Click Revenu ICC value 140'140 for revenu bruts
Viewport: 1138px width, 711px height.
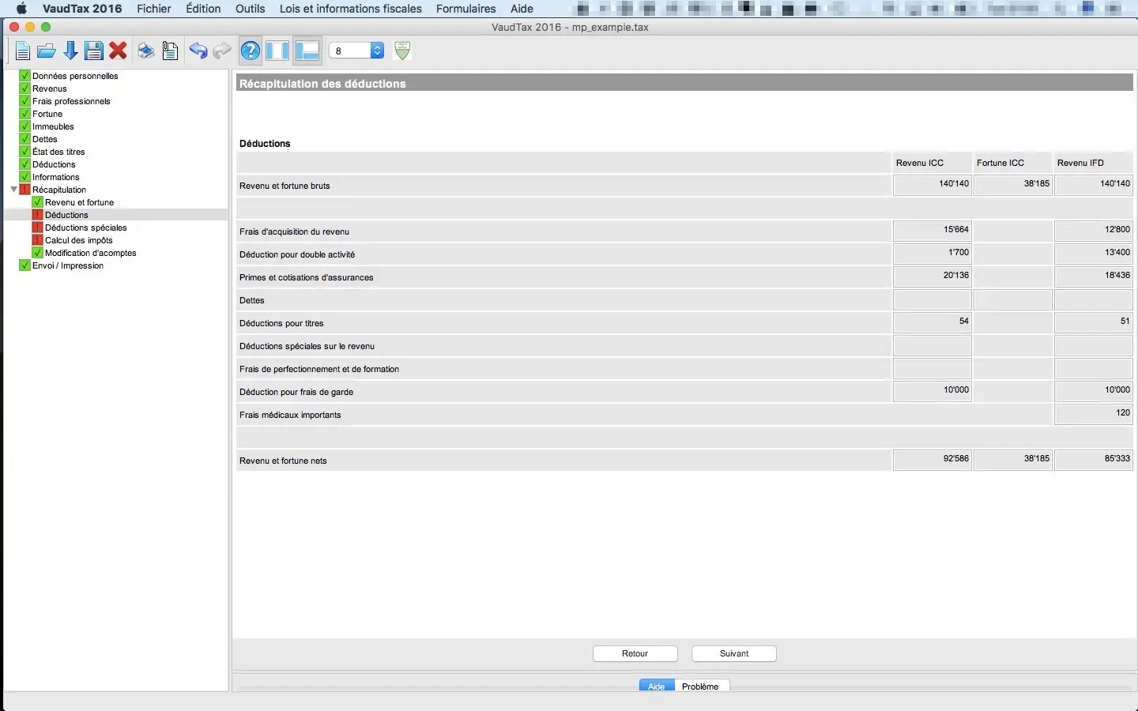(x=933, y=185)
